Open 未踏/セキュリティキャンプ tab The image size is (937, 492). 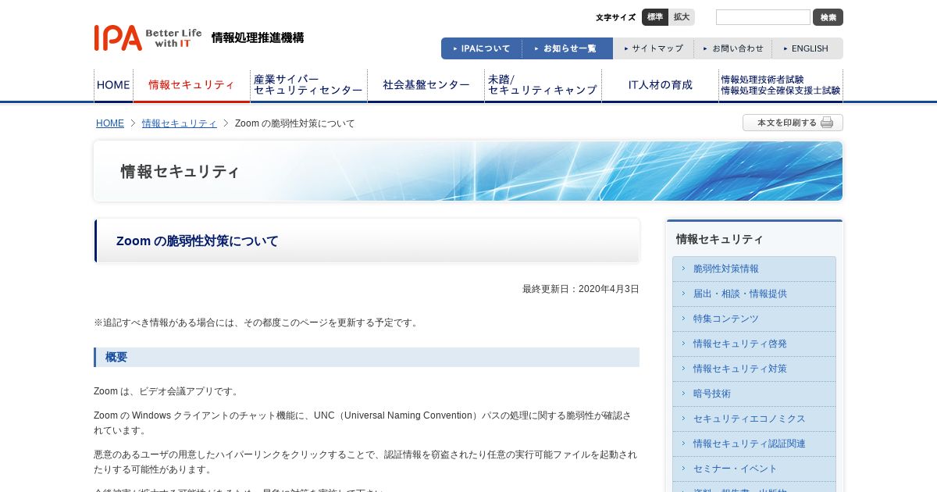pyautogui.click(x=543, y=85)
